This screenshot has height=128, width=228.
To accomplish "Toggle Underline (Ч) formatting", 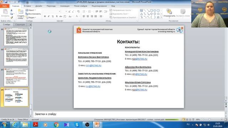I will point(53,16).
